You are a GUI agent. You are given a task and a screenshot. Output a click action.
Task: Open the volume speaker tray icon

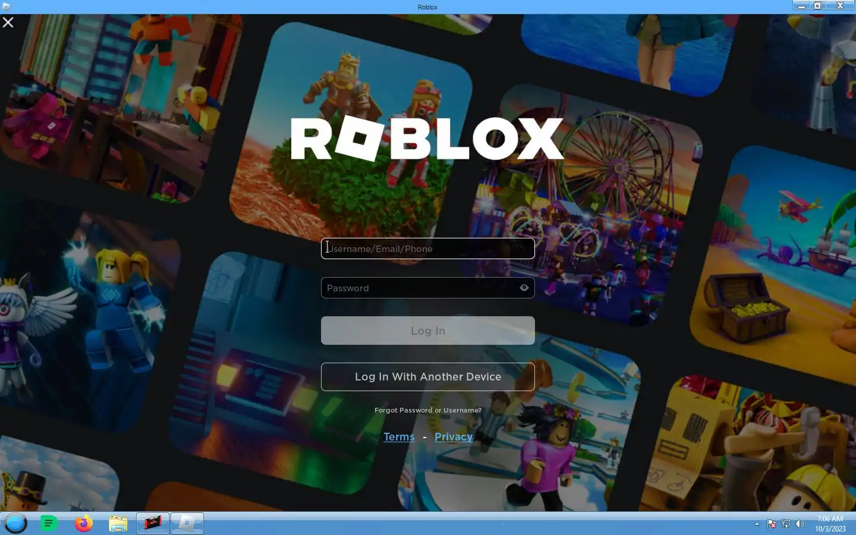800,524
